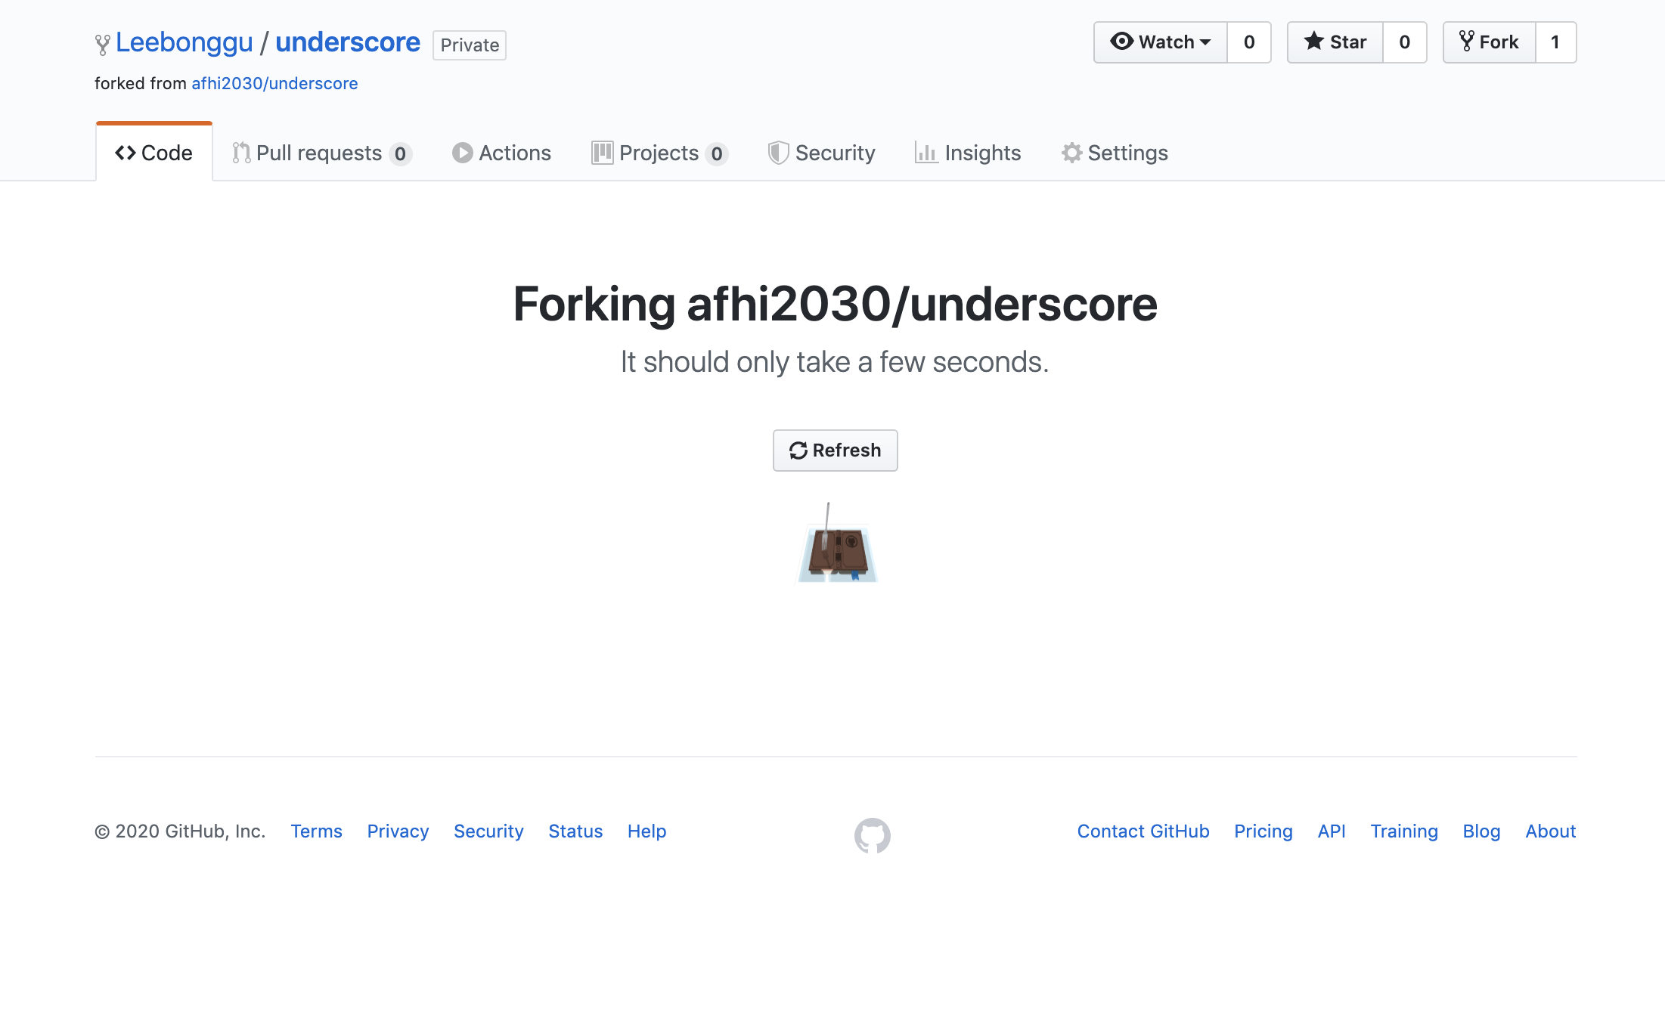
Task: Open the Actions tab
Action: tap(501, 153)
